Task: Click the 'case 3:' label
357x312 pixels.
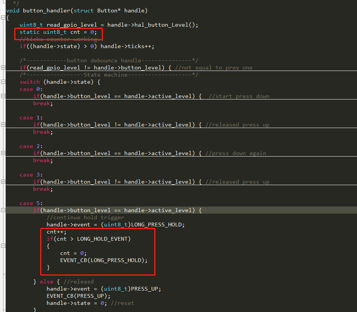Action: point(31,175)
